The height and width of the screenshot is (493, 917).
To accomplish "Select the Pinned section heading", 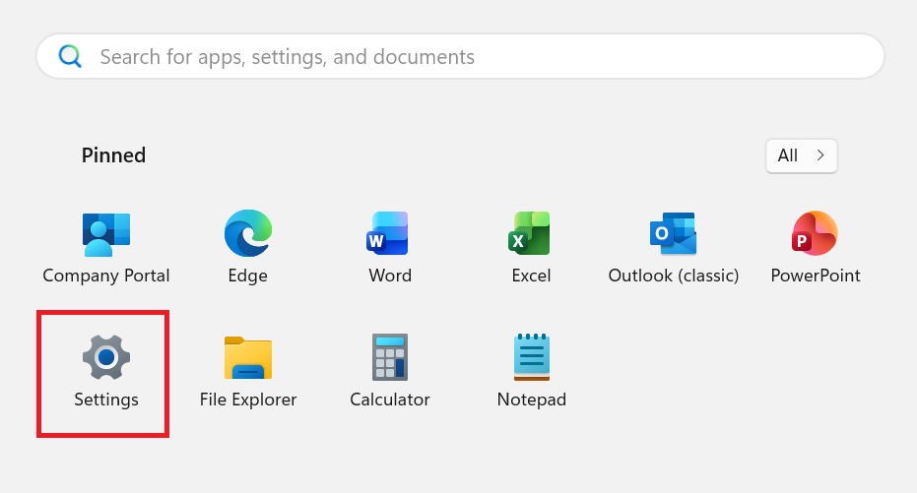I will [x=113, y=155].
